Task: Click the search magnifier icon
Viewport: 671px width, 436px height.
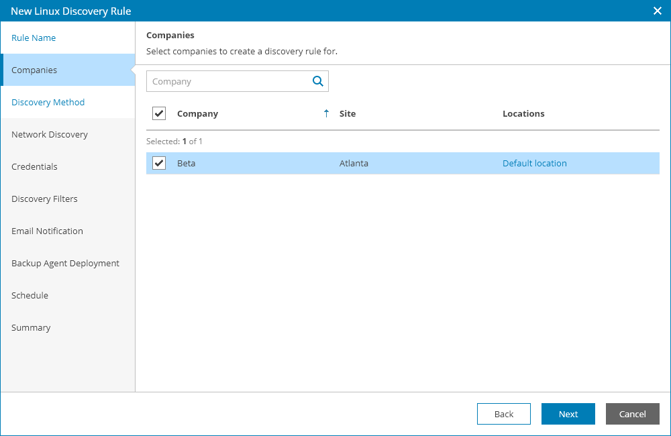Action: click(x=318, y=81)
